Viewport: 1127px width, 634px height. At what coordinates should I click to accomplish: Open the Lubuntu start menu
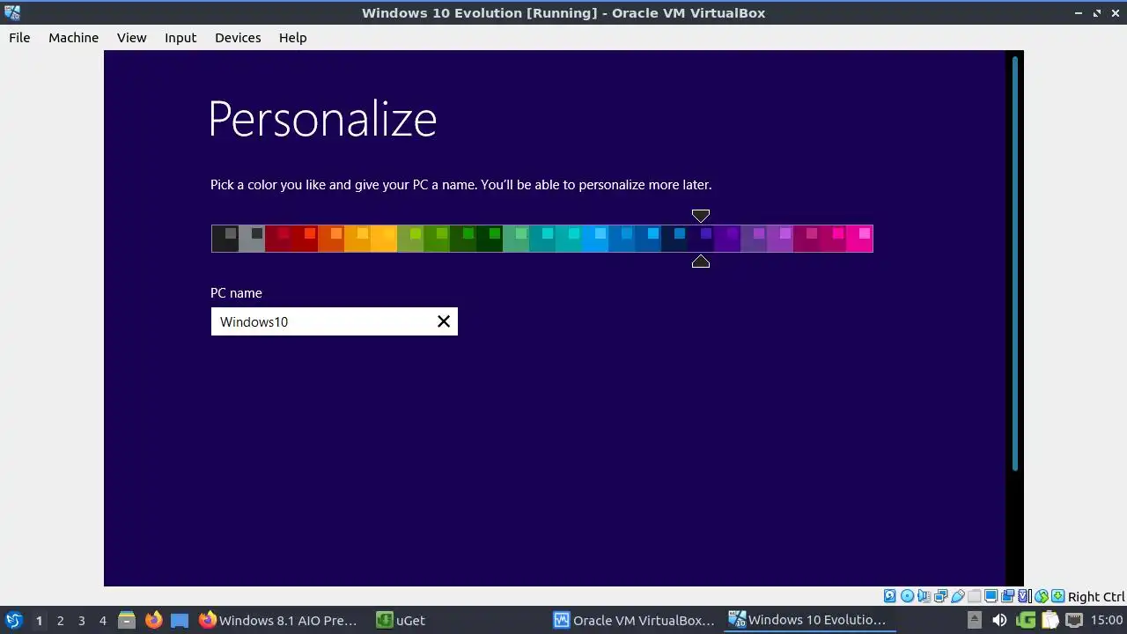[13, 620]
